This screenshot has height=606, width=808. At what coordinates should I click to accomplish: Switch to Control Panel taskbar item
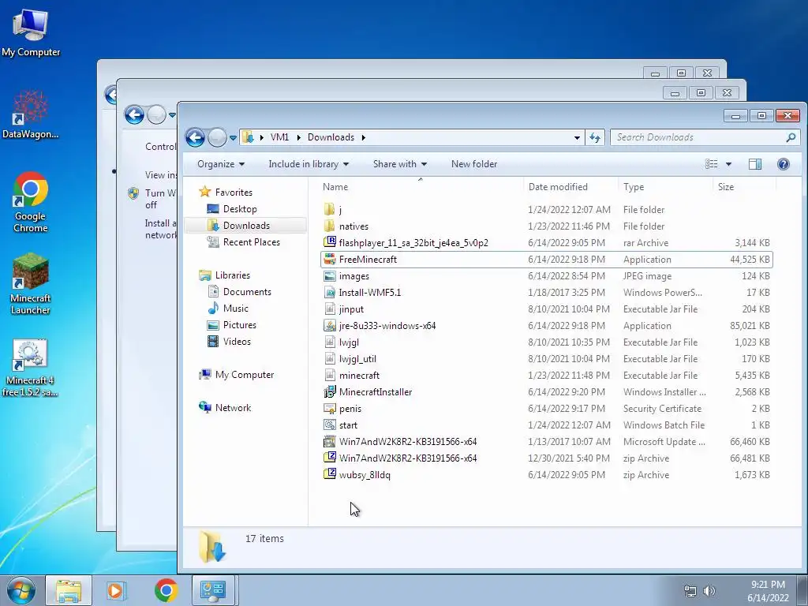pos(213,590)
